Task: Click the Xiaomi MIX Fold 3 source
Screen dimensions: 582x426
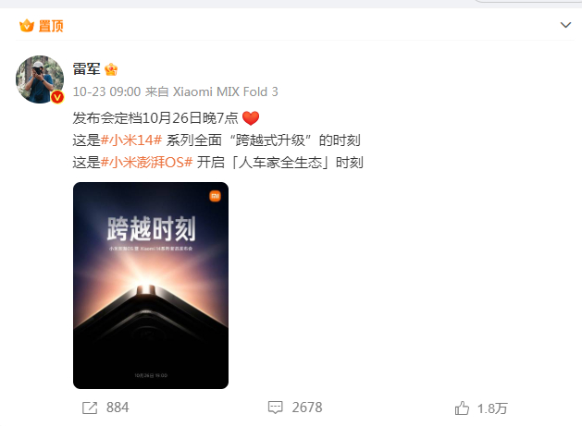Action: [x=225, y=91]
